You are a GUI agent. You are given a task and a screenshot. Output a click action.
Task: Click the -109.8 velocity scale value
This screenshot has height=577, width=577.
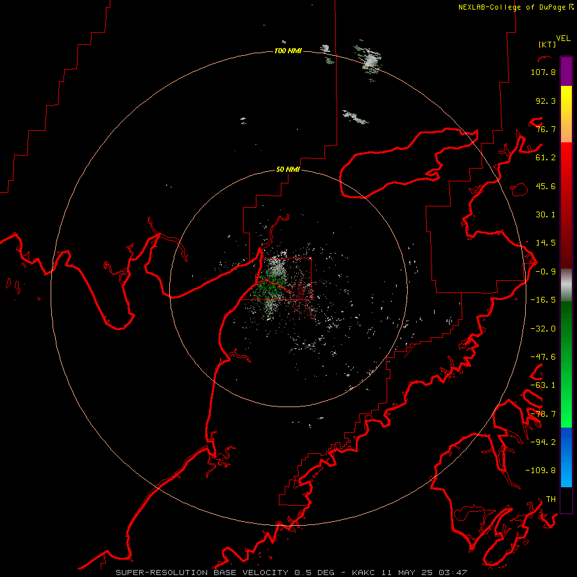pos(540,471)
